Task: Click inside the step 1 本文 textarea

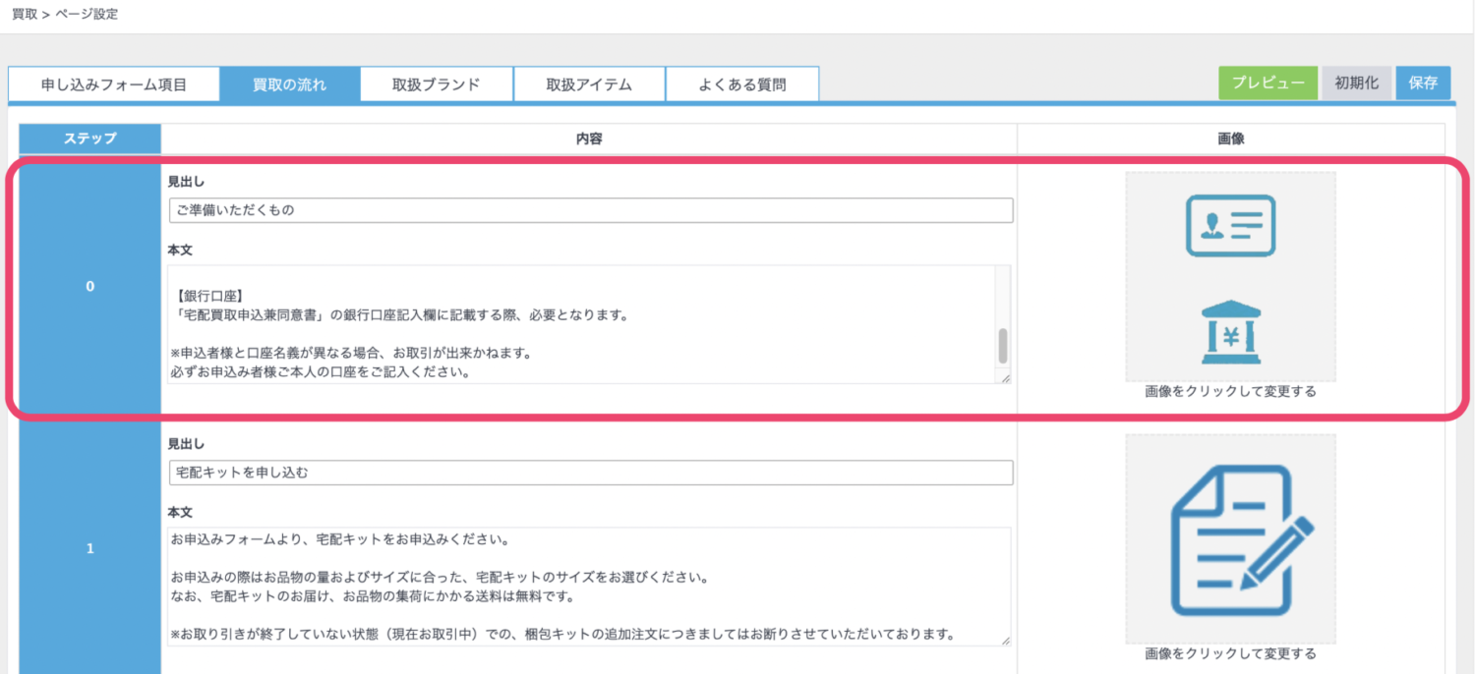Action: 580,587
